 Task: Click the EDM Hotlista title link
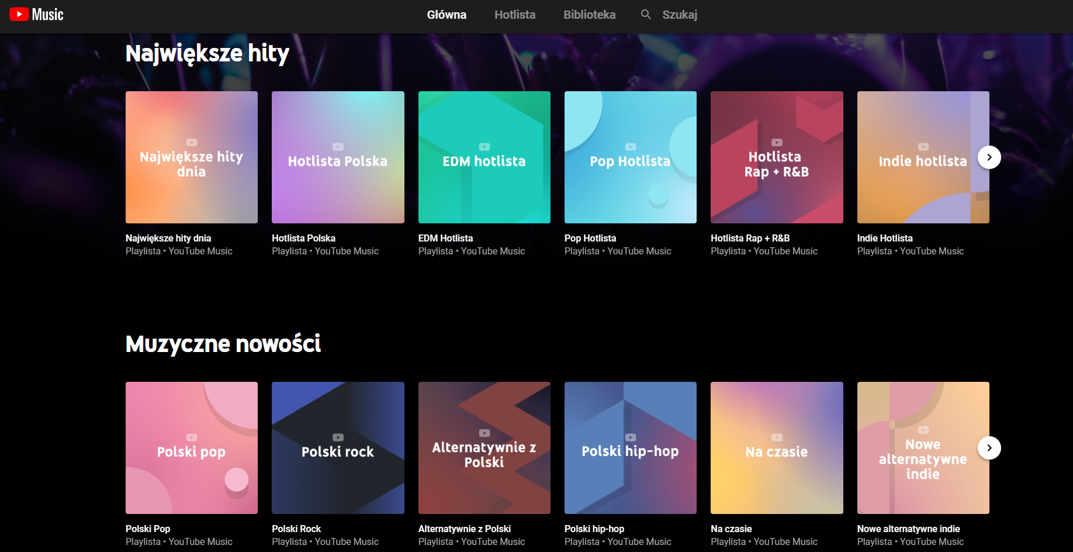(x=445, y=238)
